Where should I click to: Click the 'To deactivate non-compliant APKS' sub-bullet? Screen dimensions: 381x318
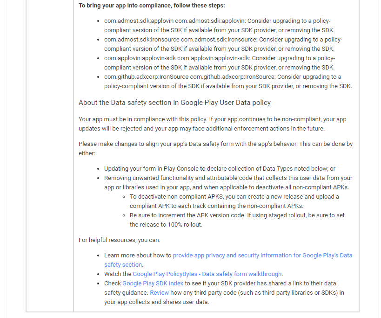click(234, 201)
